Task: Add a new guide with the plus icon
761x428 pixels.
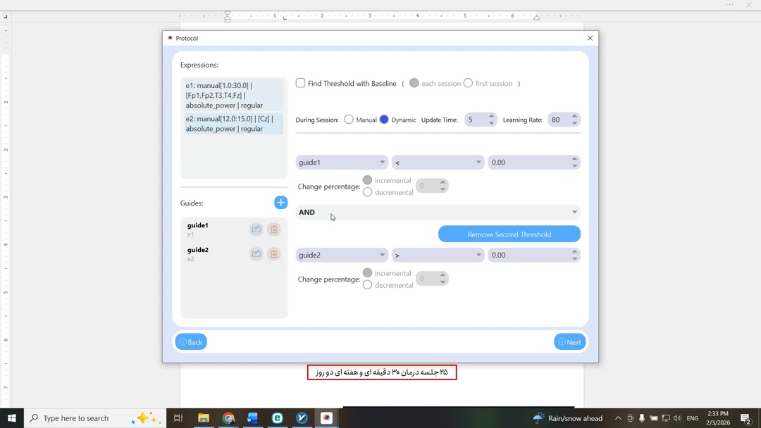Action: pos(280,203)
